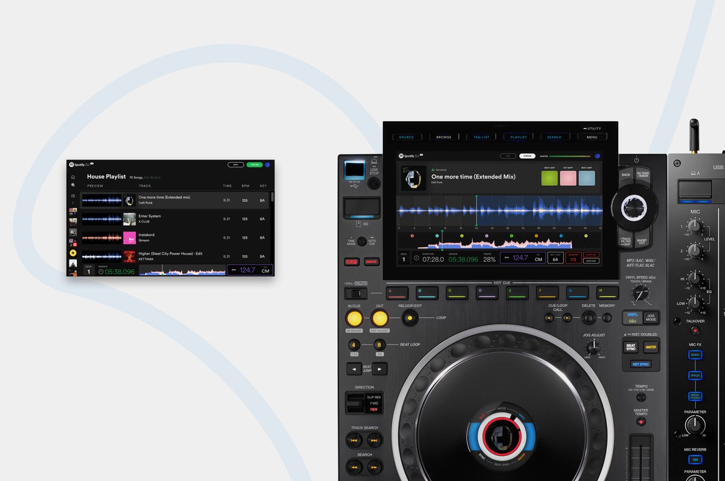Click the loop OUT button
The height and width of the screenshot is (481, 725).
pos(379,318)
